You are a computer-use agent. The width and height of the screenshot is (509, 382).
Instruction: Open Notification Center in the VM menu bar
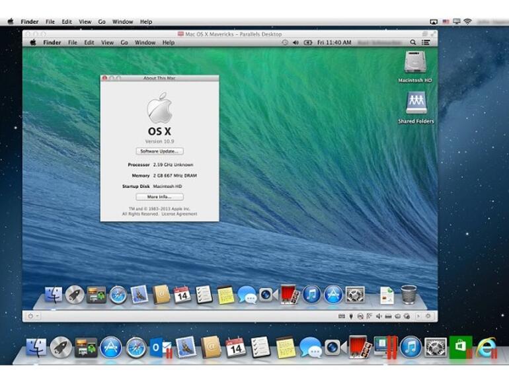click(428, 42)
